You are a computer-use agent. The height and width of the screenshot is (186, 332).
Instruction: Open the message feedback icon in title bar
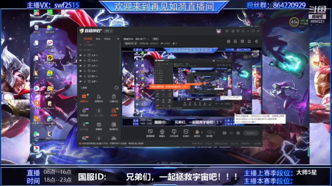point(227,31)
